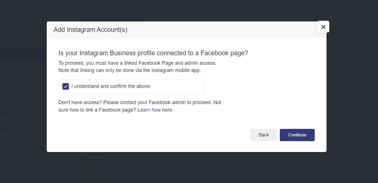Viewport: 378px width, 183px height.
Task: Open the sidebar item ending in "Office"
Action: tap(6, 114)
